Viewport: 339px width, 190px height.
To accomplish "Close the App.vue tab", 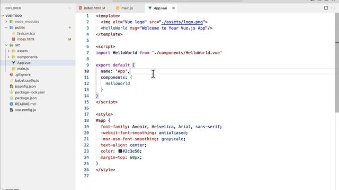I will pos(173,8).
